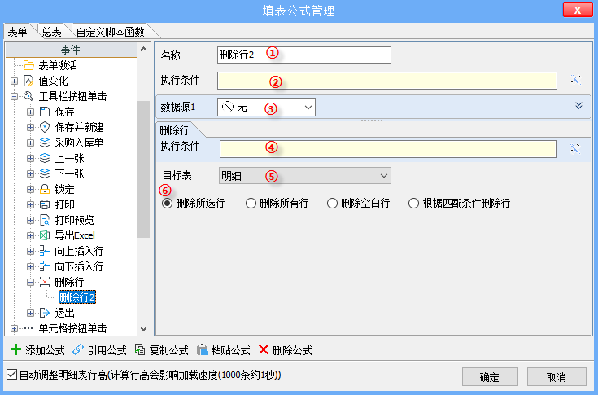The height and width of the screenshot is (395, 598).
Task: Click the 锁定 padlock icon
Action: click(45, 189)
